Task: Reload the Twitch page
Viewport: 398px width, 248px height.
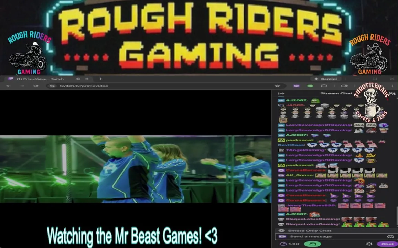Action: (35, 86)
